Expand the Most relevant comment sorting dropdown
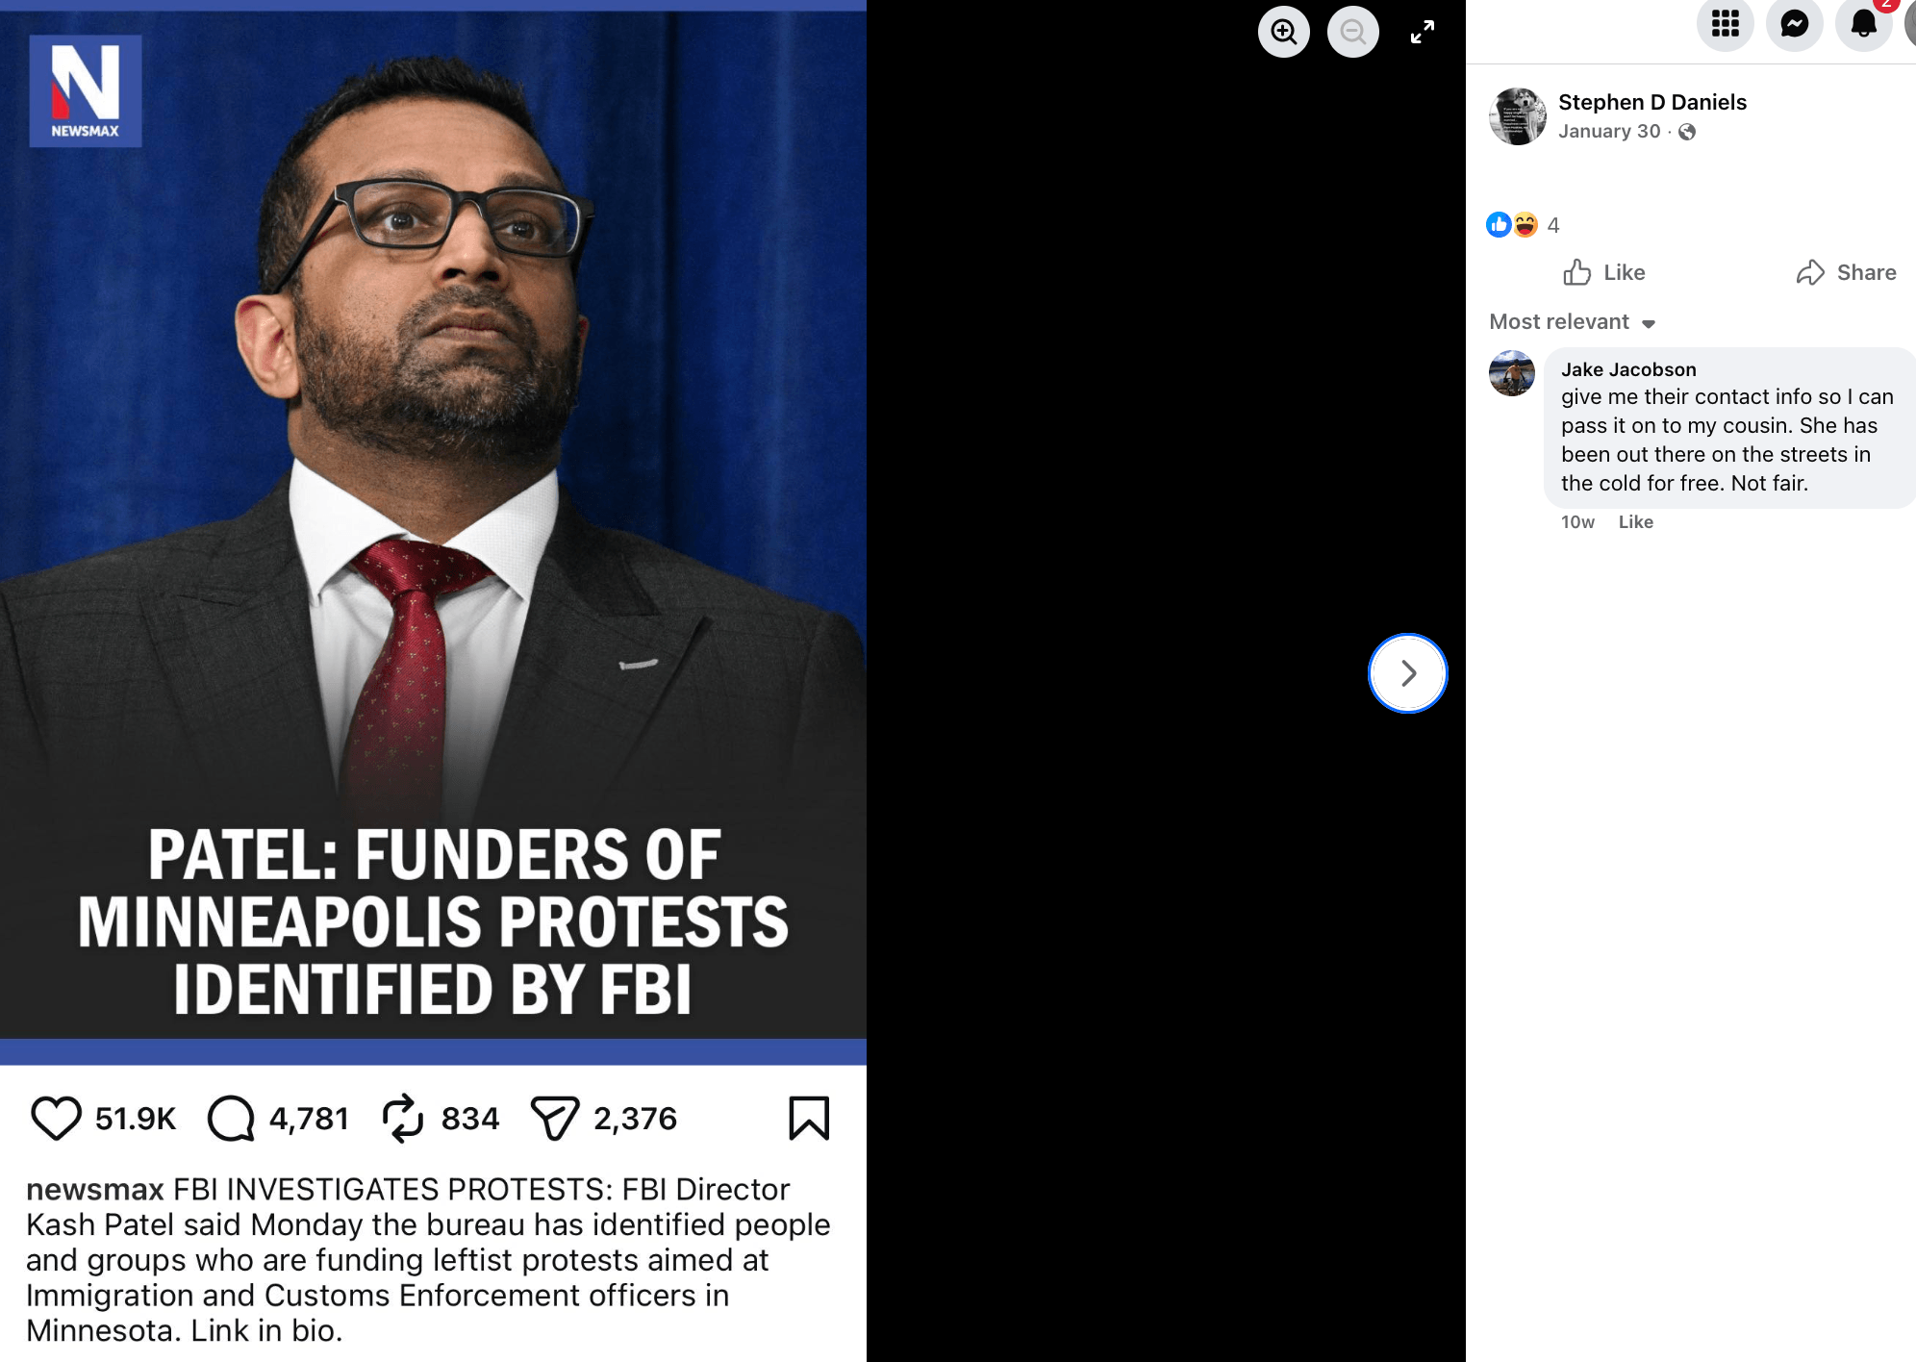 (1572, 322)
